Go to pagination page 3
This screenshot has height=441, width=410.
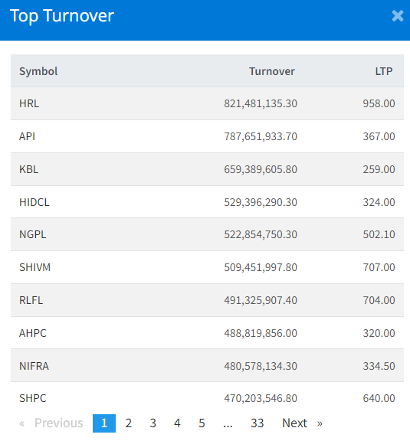(153, 423)
